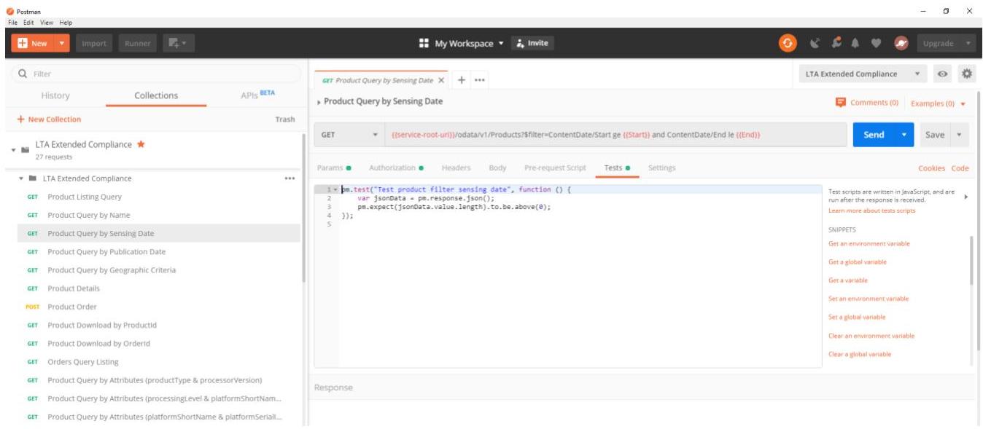Click the Import button
Image resolution: width=983 pixels, height=429 pixels.
pyautogui.click(x=94, y=44)
